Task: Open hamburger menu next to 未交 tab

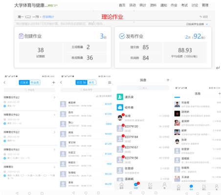Action: tap(110, 83)
